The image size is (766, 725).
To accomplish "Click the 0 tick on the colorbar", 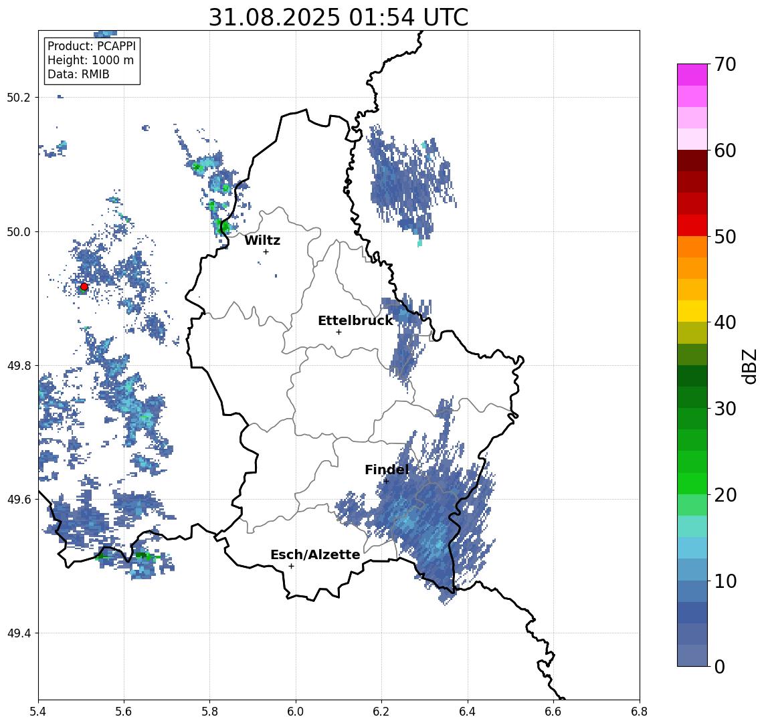I will click(x=720, y=666).
